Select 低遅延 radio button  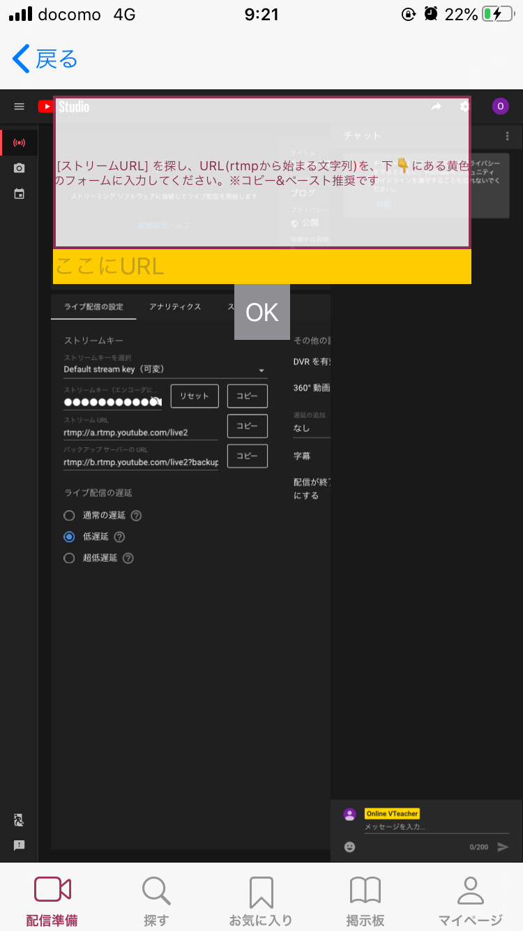coord(69,537)
